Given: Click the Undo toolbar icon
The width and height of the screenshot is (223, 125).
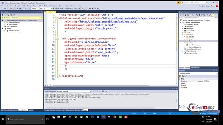Looking at the screenshot, I should (x=23, y=8).
